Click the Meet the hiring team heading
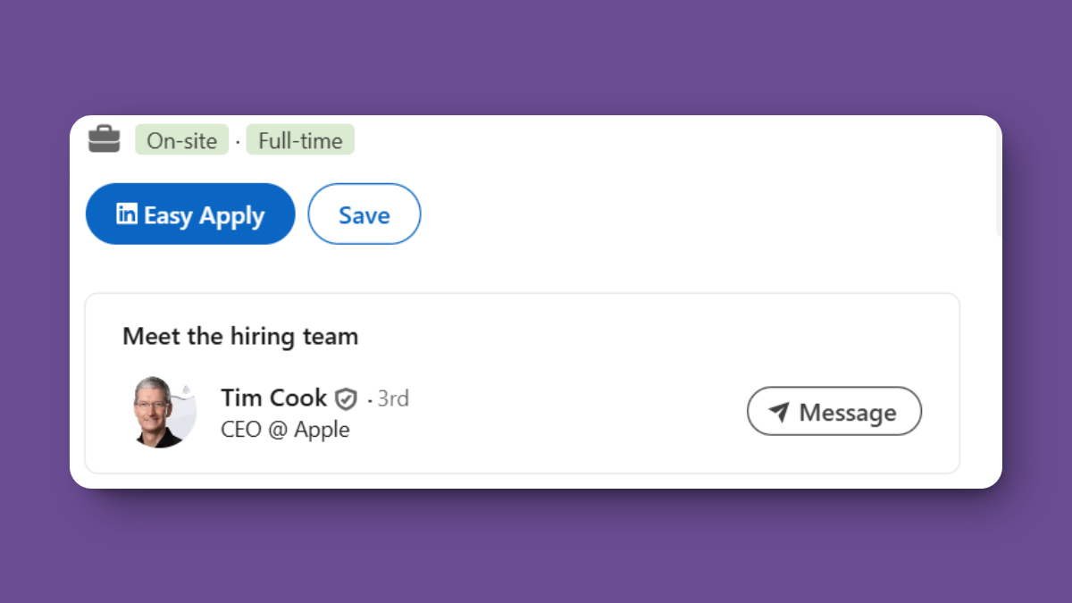This screenshot has height=603, width=1072. tap(240, 336)
